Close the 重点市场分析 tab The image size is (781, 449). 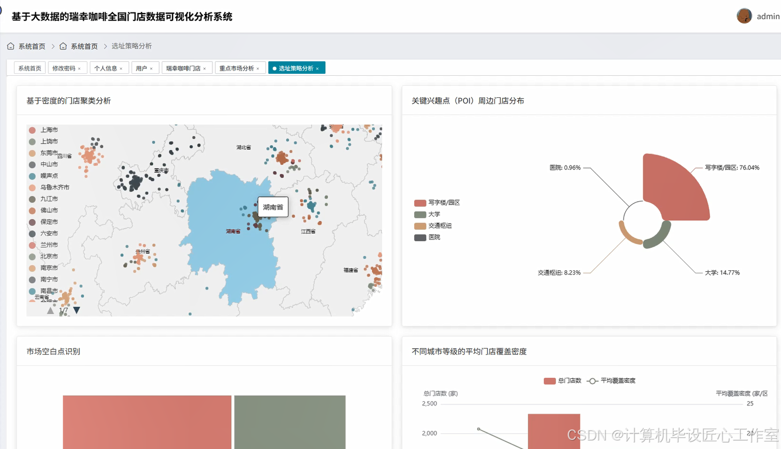pyautogui.click(x=258, y=69)
